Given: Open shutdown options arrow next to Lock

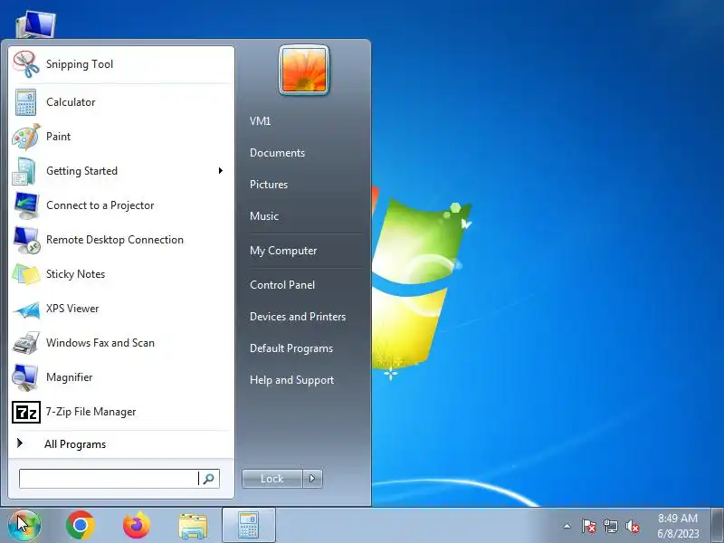Looking at the screenshot, I should click(x=312, y=479).
